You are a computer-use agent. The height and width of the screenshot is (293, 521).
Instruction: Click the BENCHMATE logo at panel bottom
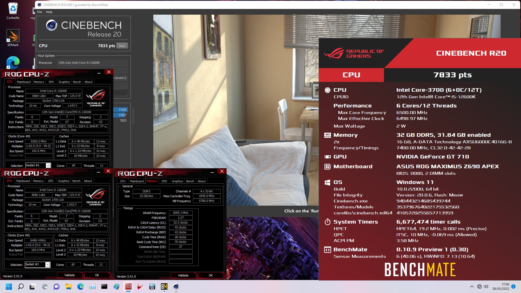point(420,270)
